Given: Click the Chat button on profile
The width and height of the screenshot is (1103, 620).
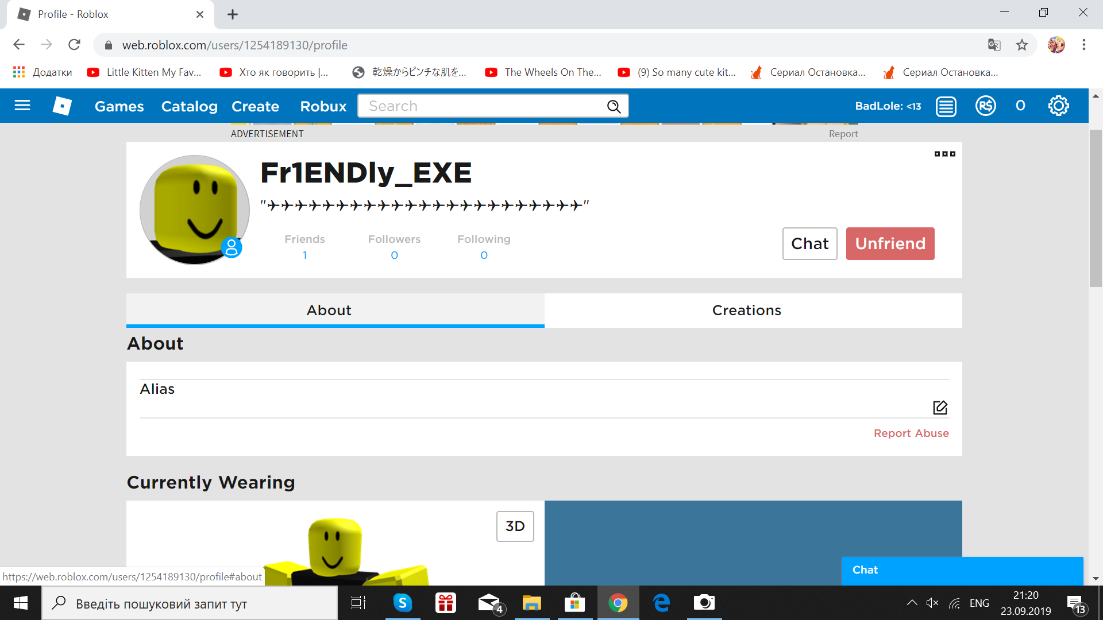Looking at the screenshot, I should (x=809, y=244).
